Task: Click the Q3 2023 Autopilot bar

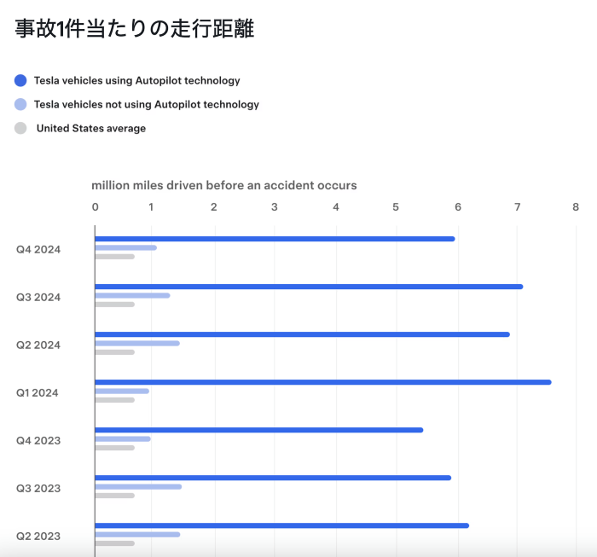Action: (x=272, y=478)
